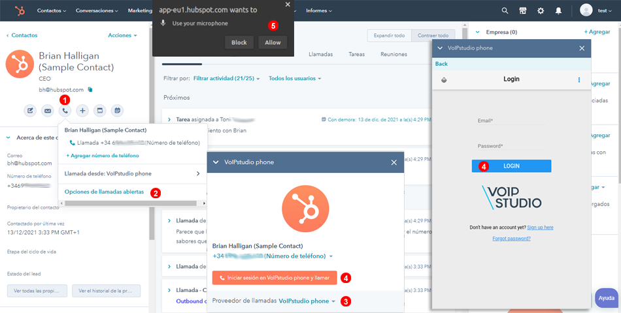Screen dimensions: 621x313
Task: Collapse the Acerca de este contacto section
Action: tap(8, 138)
